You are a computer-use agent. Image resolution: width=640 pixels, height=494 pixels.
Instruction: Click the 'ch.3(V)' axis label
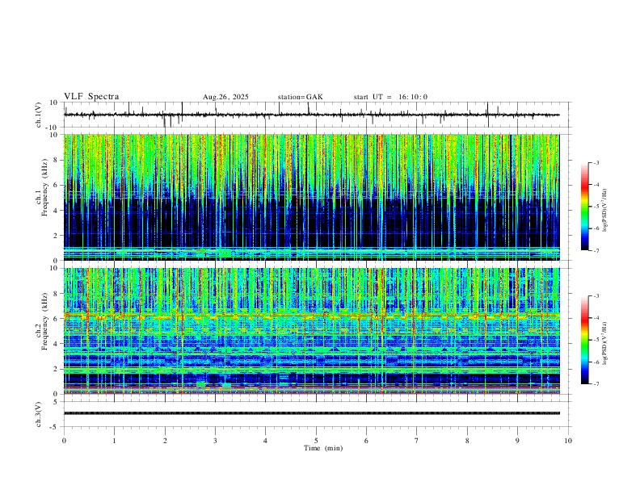pos(39,414)
